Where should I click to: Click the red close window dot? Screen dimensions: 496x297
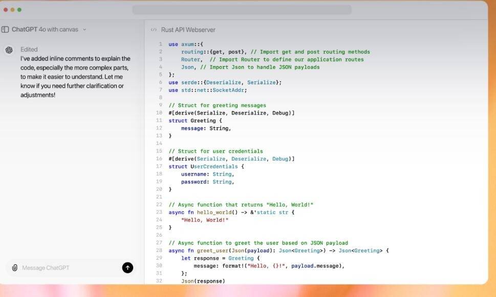pyautogui.click(x=6, y=10)
